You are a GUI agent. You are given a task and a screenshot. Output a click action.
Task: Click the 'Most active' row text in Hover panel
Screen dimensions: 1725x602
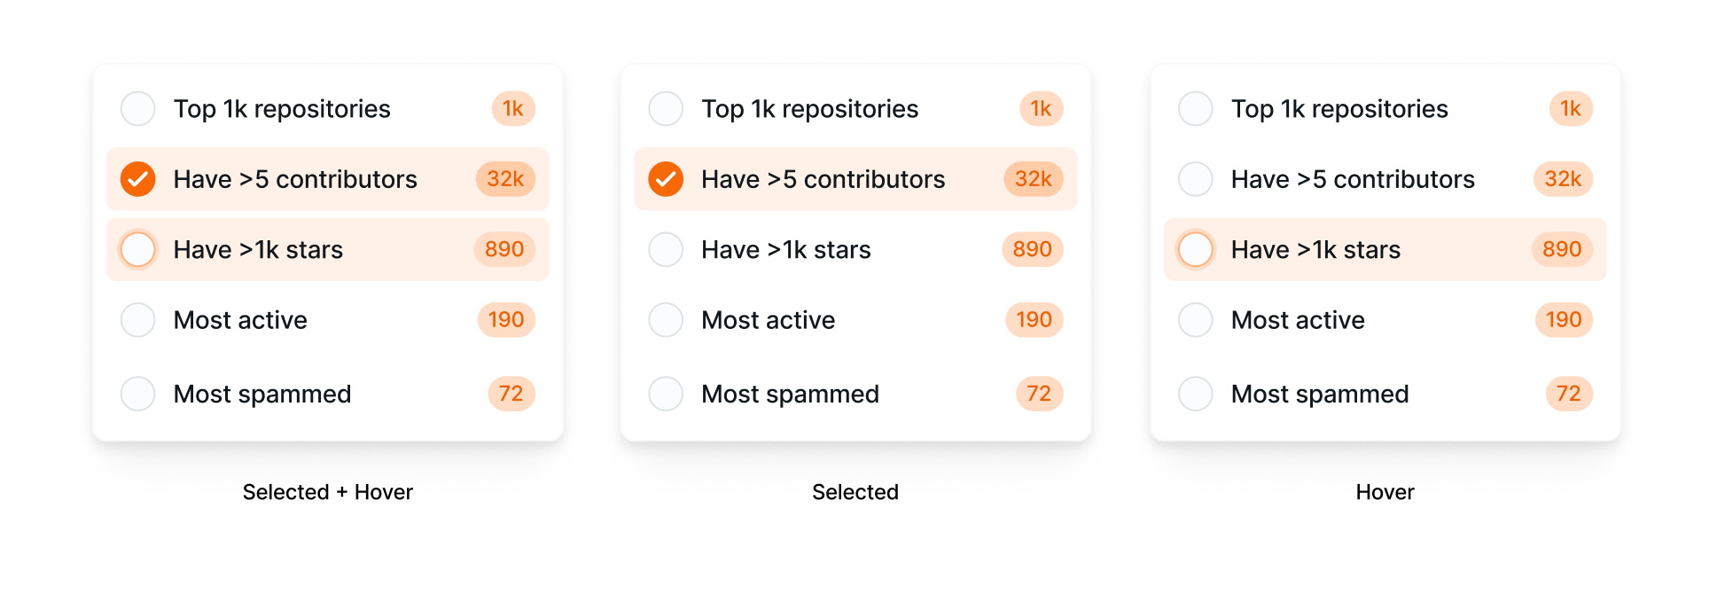(1297, 320)
